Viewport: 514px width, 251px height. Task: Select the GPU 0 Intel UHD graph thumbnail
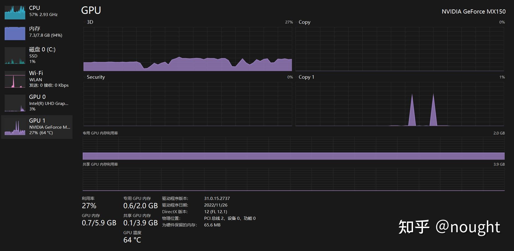[x=15, y=103]
